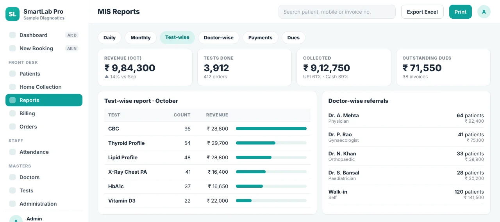Image resolution: width=500 pixels, height=222 pixels.
Task: Go to Dashboard in the sidebar
Action: coord(44,35)
